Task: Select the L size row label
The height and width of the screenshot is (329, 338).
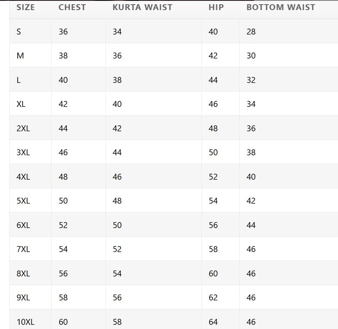Action: (x=18, y=80)
